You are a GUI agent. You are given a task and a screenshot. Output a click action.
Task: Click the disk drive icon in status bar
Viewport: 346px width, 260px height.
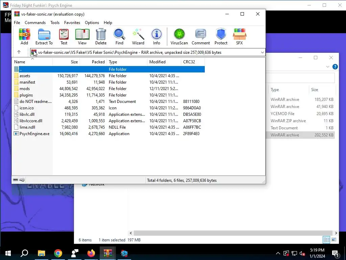[16, 180]
